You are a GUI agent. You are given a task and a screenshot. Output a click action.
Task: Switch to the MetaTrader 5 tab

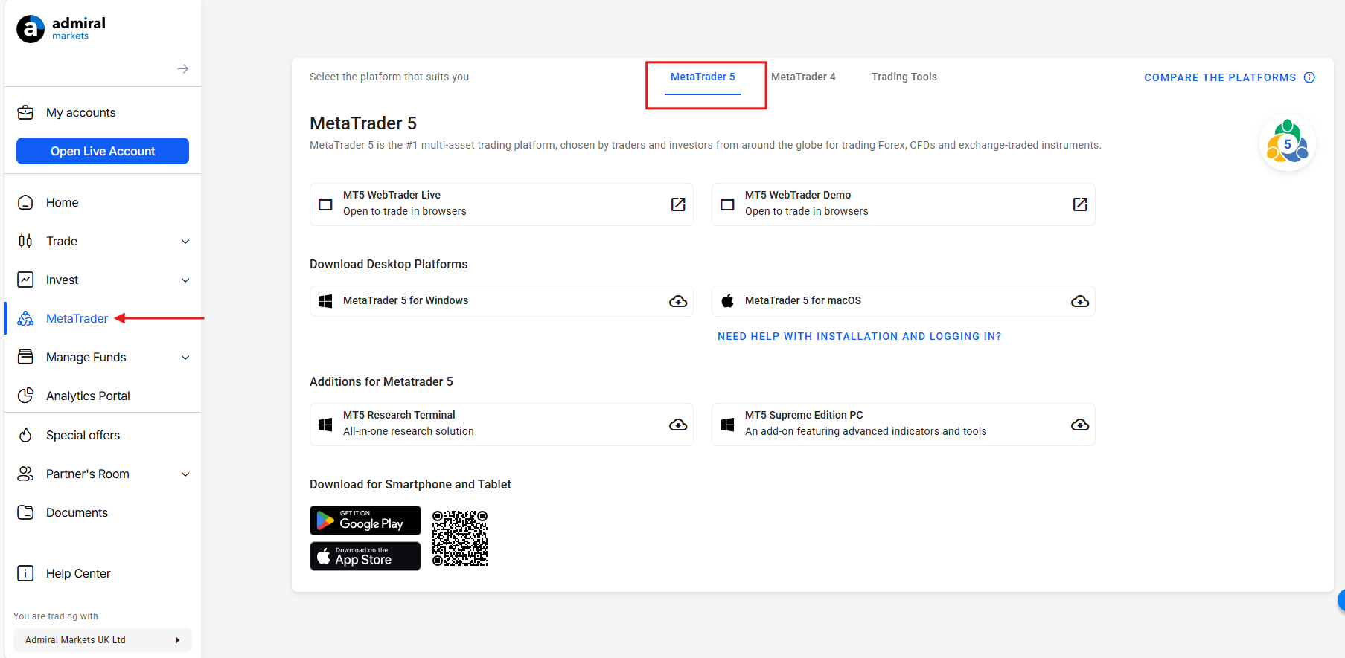[x=703, y=77]
